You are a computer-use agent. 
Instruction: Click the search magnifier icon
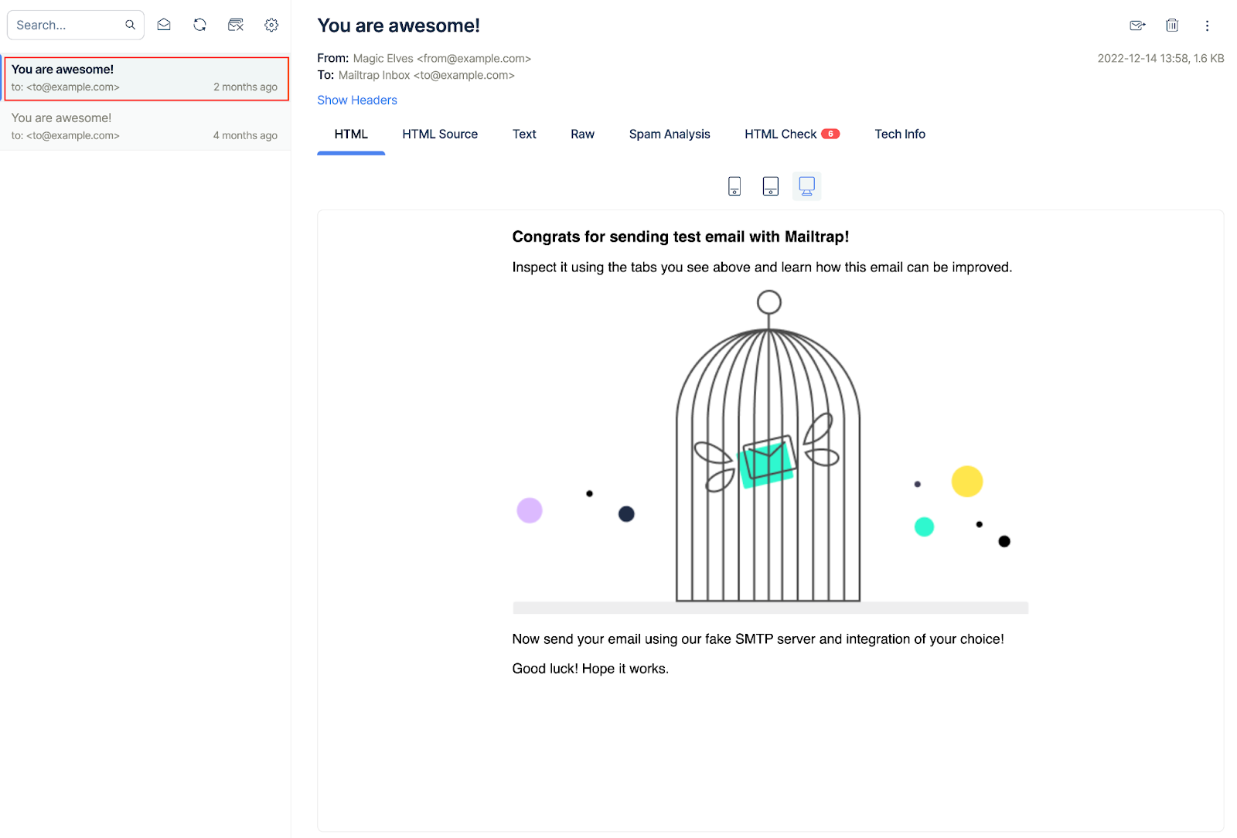[x=130, y=24]
